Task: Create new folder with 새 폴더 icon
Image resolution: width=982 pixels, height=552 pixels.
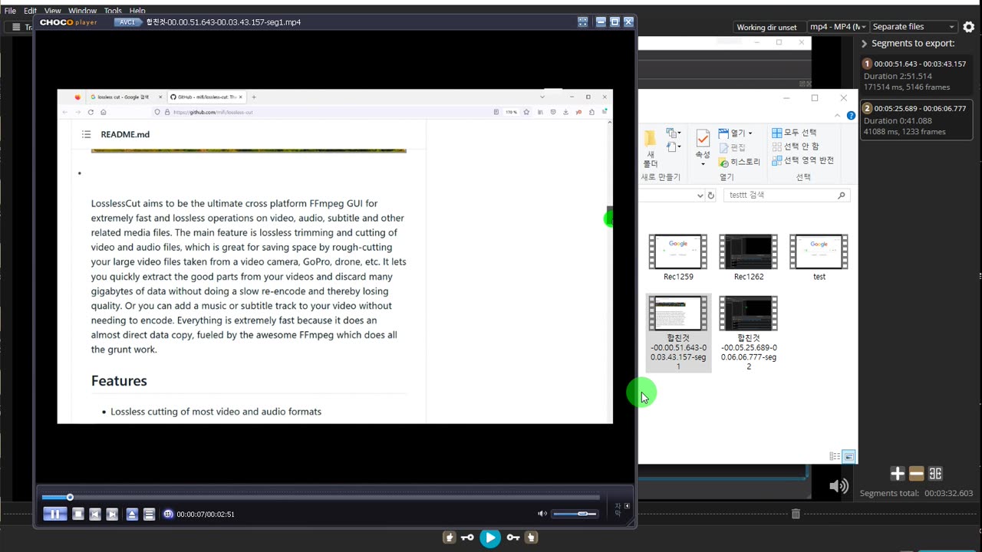Action: [x=650, y=149]
